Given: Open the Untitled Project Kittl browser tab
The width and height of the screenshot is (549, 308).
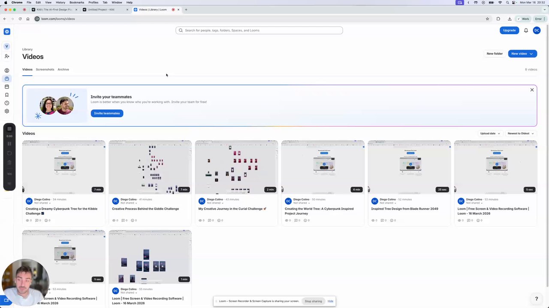Looking at the screenshot, I should pos(106,9).
